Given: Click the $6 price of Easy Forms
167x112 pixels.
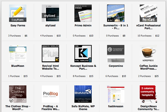Looking at the screenshot, I should click(26, 36).
